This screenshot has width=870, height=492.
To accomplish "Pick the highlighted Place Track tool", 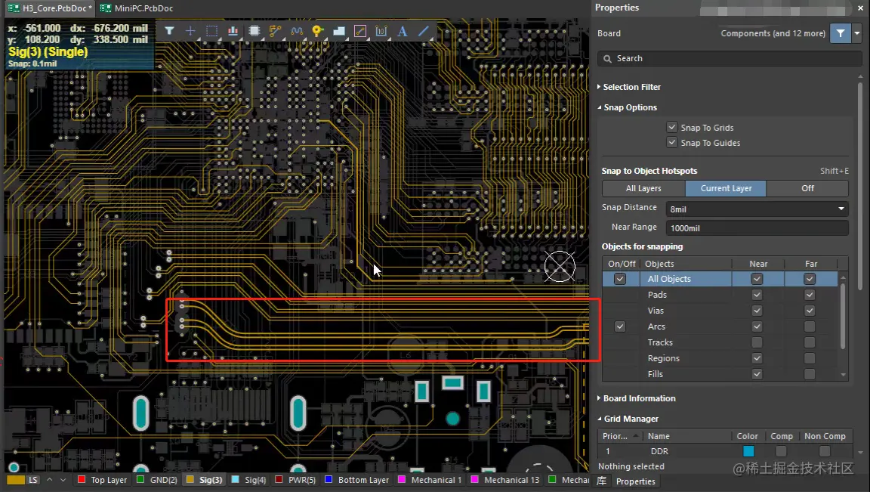I will (361, 31).
